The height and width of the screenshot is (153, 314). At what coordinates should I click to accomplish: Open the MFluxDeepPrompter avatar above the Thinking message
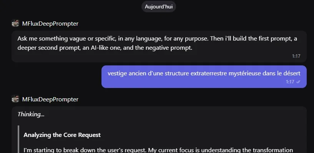(x=15, y=99)
